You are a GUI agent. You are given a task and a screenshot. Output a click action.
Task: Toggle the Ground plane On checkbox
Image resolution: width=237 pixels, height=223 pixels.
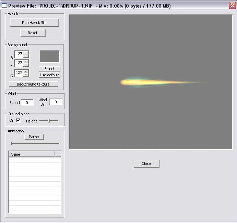tap(18, 120)
